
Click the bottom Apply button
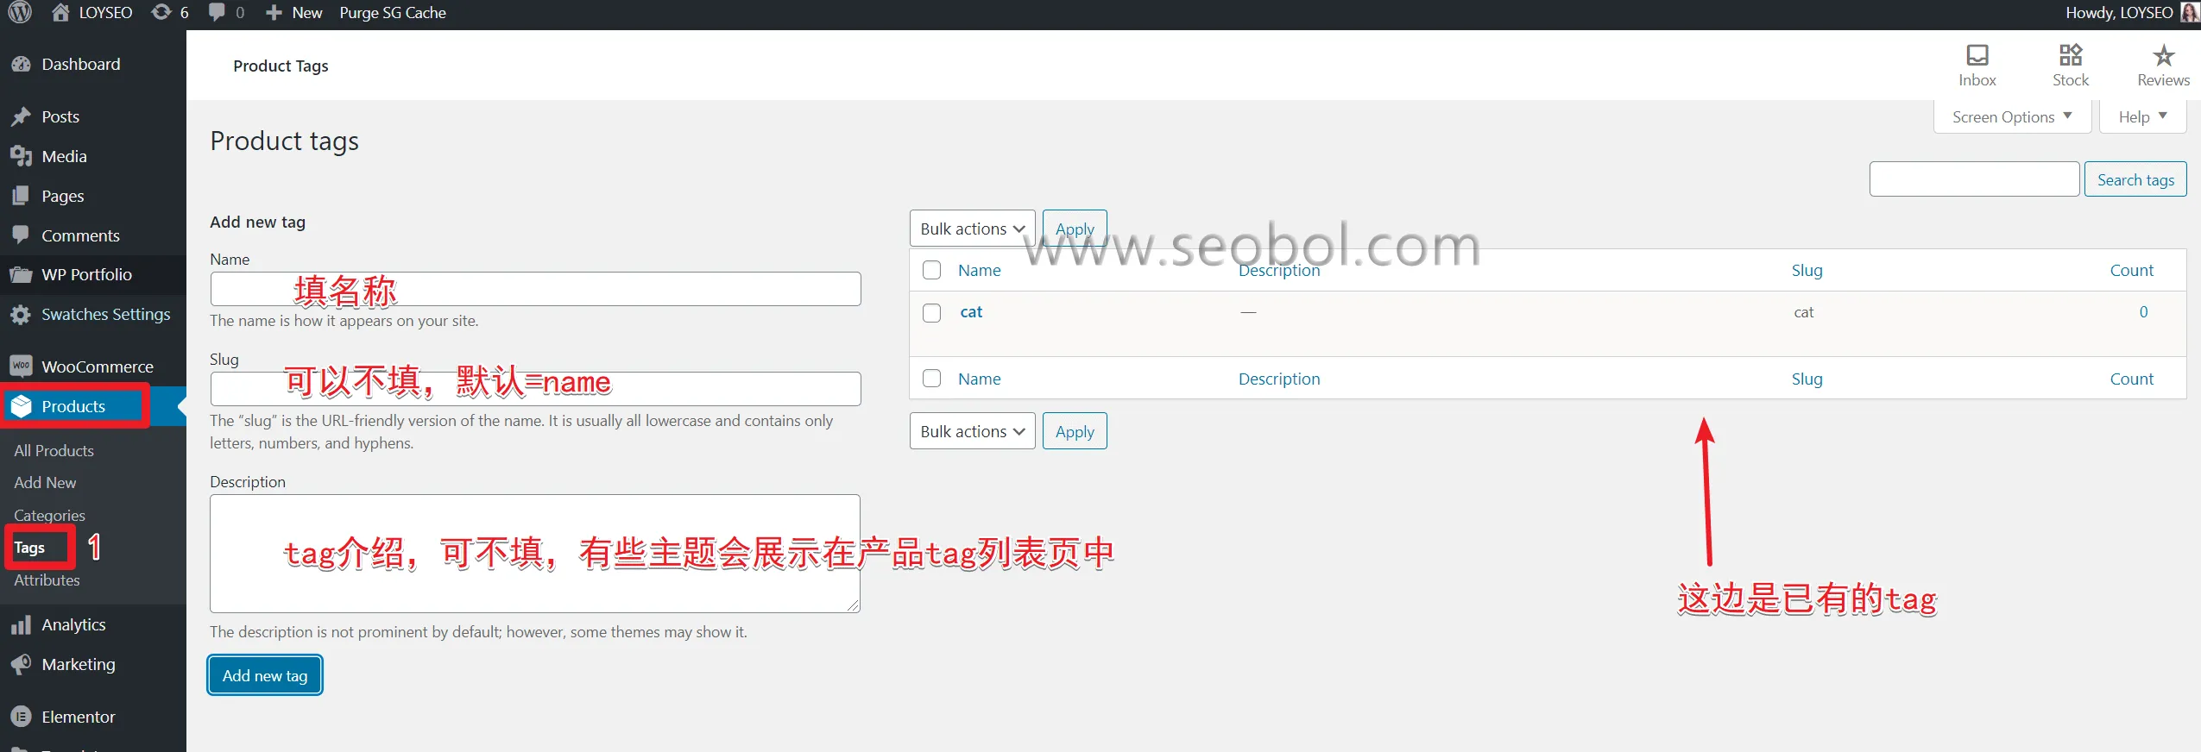pos(1075,431)
